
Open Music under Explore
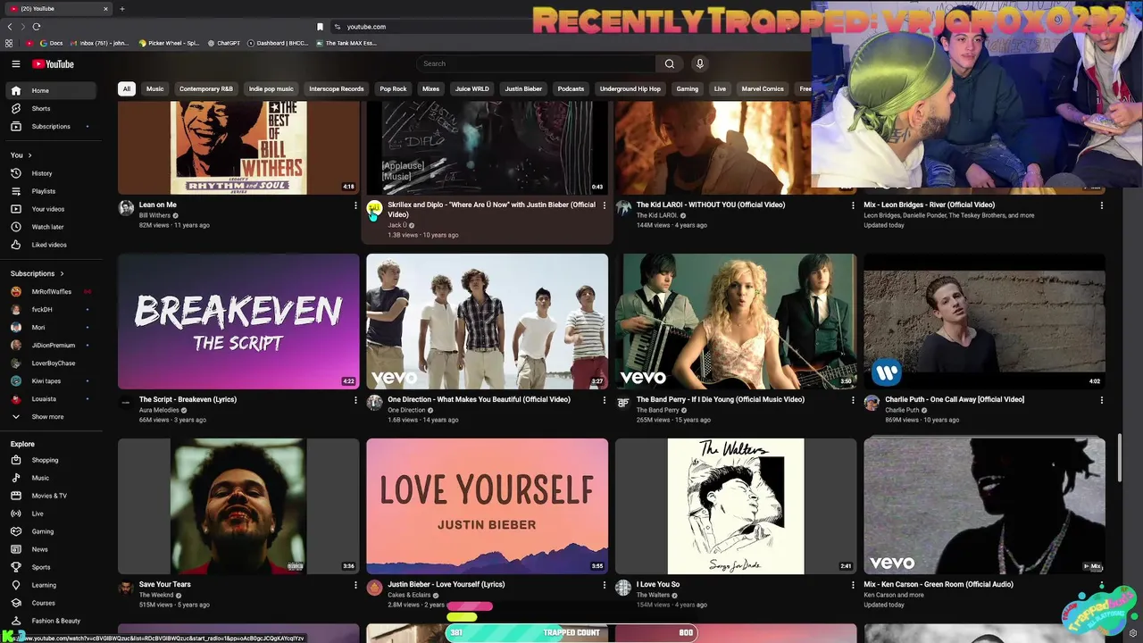[50, 478]
